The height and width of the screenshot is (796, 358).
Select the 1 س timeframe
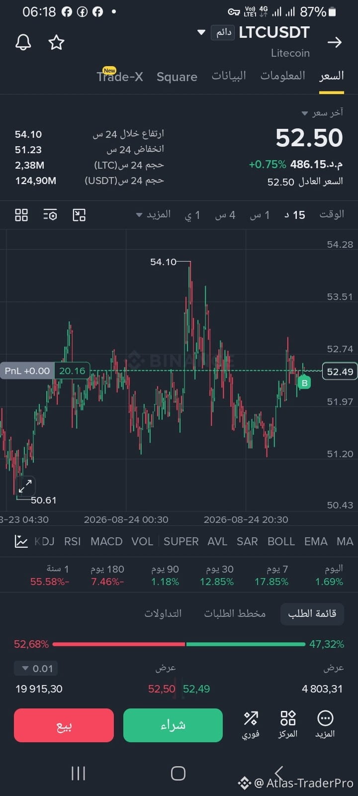point(260,215)
